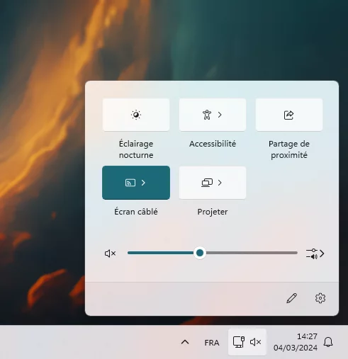Open the Projeter display tile
Image resolution: width=348 pixels, height=359 pixels.
(x=207, y=183)
